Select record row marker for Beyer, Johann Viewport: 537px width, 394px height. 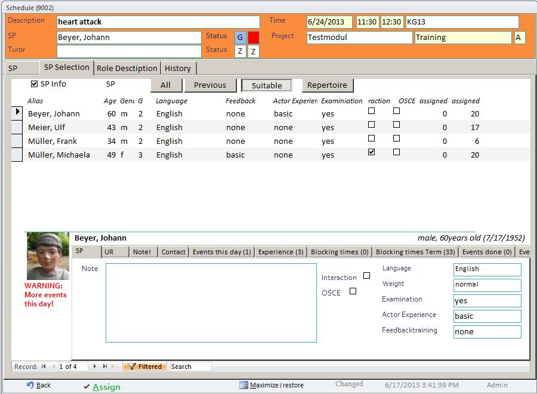[x=17, y=112]
